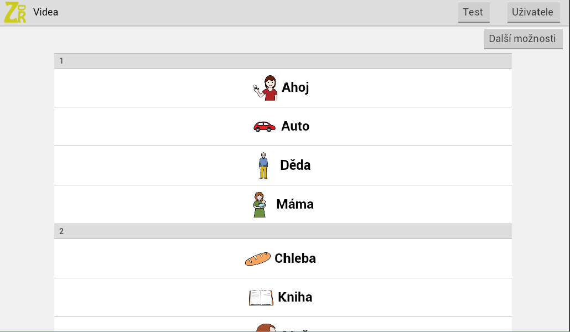Click the grandfather figure icon
Screen dimensions: 570x332
tap(263, 165)
